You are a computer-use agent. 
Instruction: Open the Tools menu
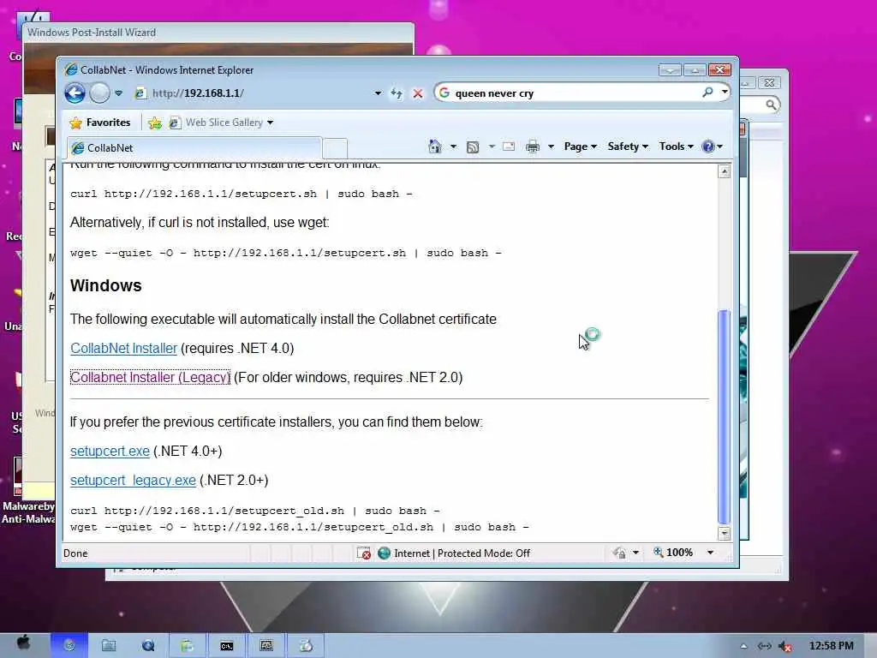(676, 147)
